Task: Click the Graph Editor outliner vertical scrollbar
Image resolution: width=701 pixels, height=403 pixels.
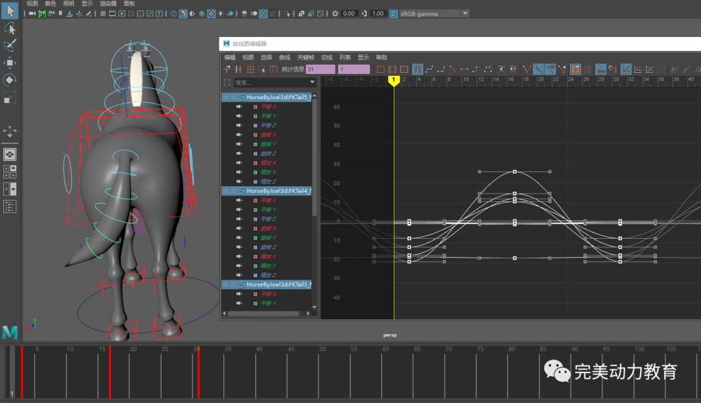Action: (x=315, y=156)
